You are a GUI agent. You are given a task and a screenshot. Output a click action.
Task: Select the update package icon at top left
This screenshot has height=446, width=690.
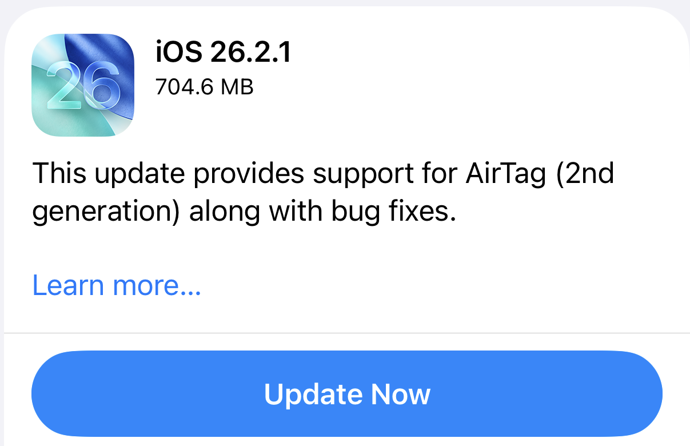[83, 85]
